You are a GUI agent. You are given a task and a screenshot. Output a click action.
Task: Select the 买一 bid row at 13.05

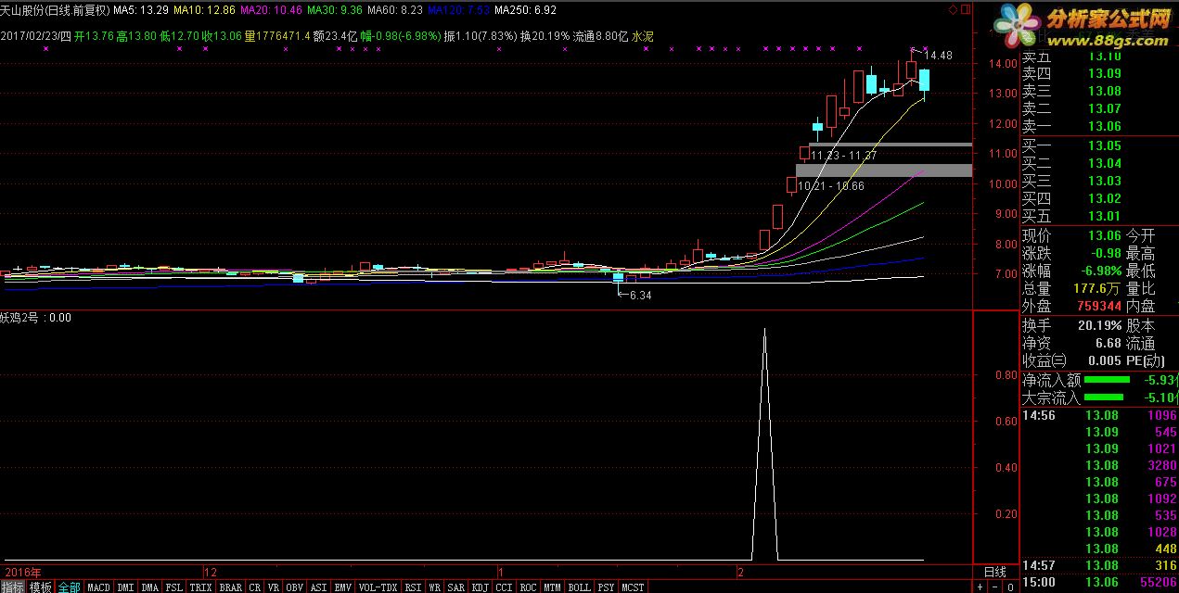point(1099,146)
